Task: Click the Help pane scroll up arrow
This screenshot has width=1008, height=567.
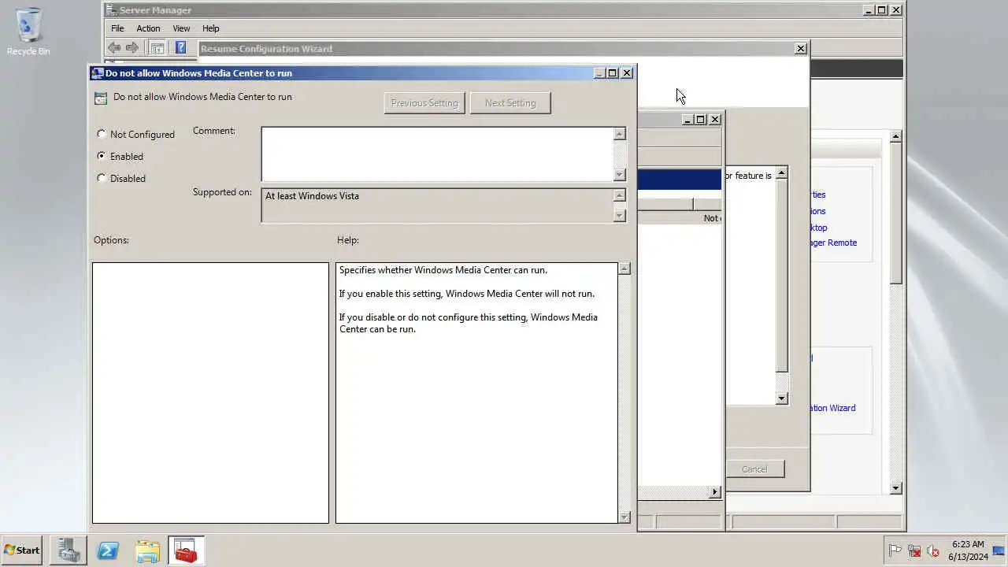Action: click(x=624, y=269)
